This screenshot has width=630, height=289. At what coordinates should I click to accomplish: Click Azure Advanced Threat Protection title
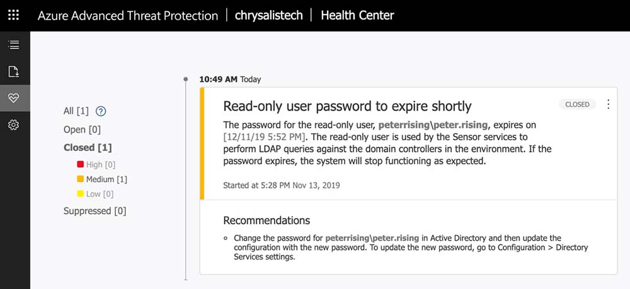128,16
